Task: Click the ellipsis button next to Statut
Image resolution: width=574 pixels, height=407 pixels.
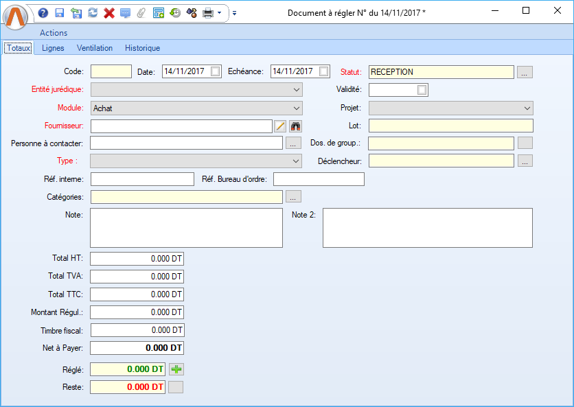Action: 525,72
